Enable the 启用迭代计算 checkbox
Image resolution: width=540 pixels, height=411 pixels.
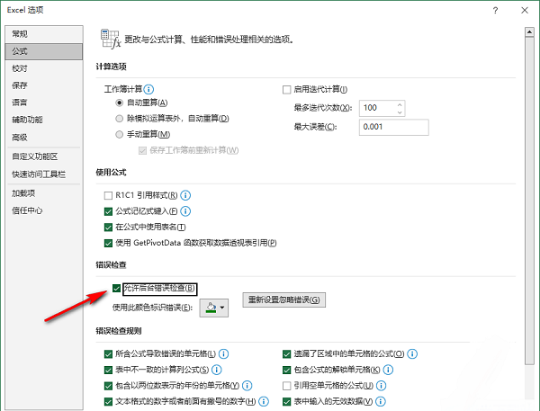click(287, 90)
